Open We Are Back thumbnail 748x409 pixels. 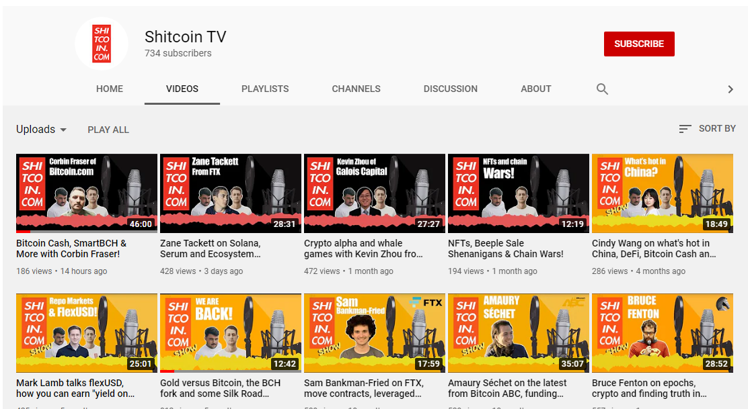coord(231,333)
